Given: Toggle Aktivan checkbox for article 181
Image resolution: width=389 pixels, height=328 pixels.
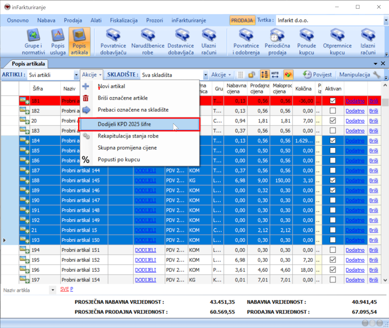Looking at the screenshot, I should click(x=333, y=101).
